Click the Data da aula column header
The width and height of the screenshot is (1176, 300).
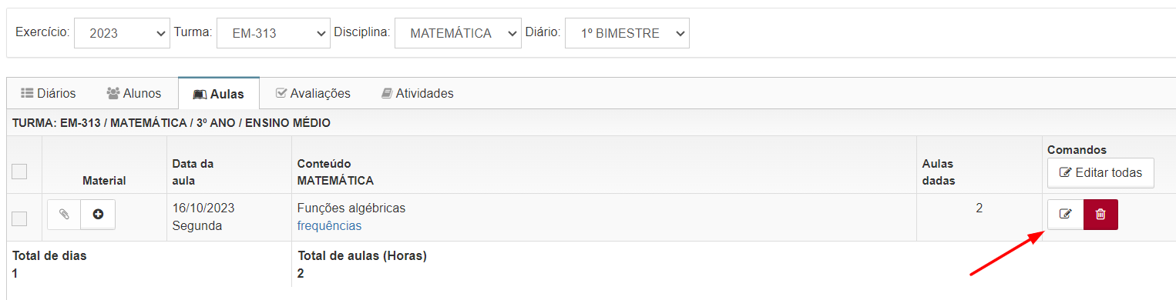tap(193, 172)
